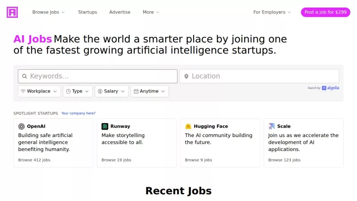Expand the More menu

pos(151,13)
